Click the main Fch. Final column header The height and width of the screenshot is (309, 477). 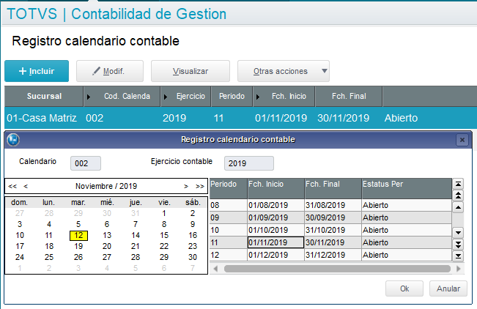coord(349,96)
